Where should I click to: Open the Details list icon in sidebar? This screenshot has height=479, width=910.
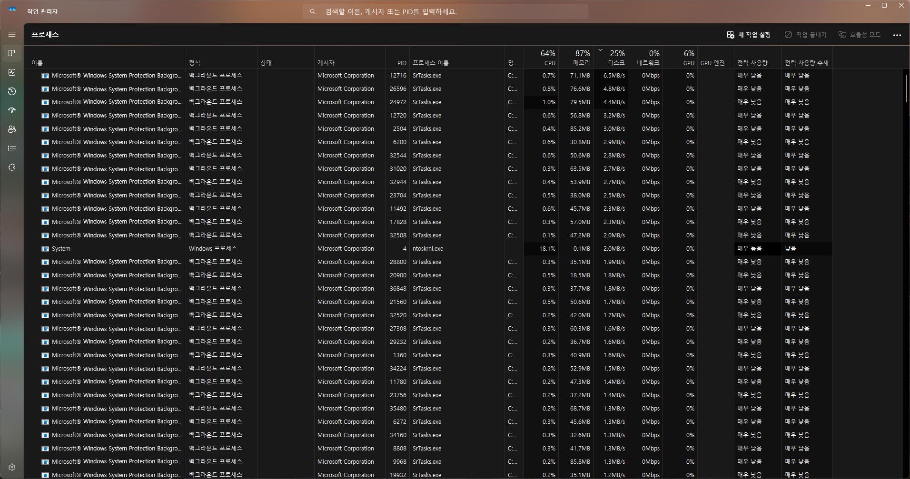[x=12, y=148]
